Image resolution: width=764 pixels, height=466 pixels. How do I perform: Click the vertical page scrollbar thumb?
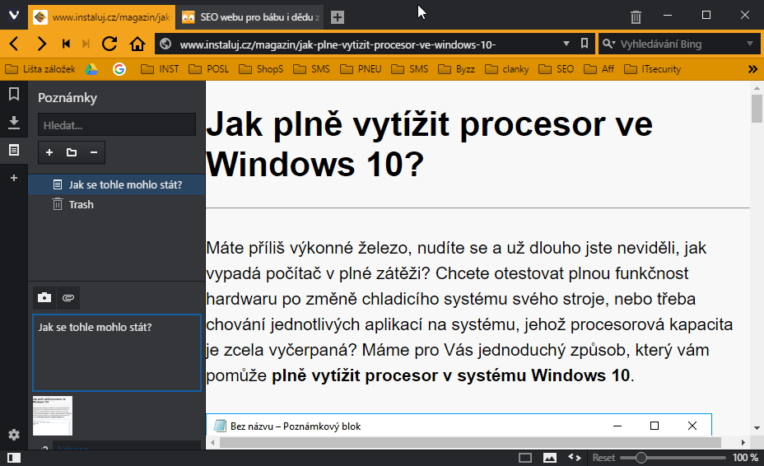pos(757,108)
